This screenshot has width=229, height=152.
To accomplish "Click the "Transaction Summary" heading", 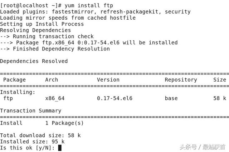I will coord(30,111).
